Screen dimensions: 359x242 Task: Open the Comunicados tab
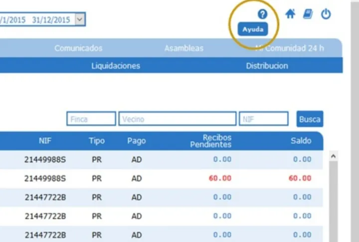point(78,48)
